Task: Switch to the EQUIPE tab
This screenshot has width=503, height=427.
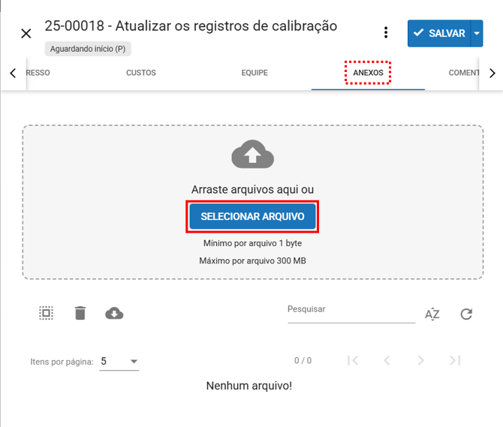Action: [x=255, y=73]
